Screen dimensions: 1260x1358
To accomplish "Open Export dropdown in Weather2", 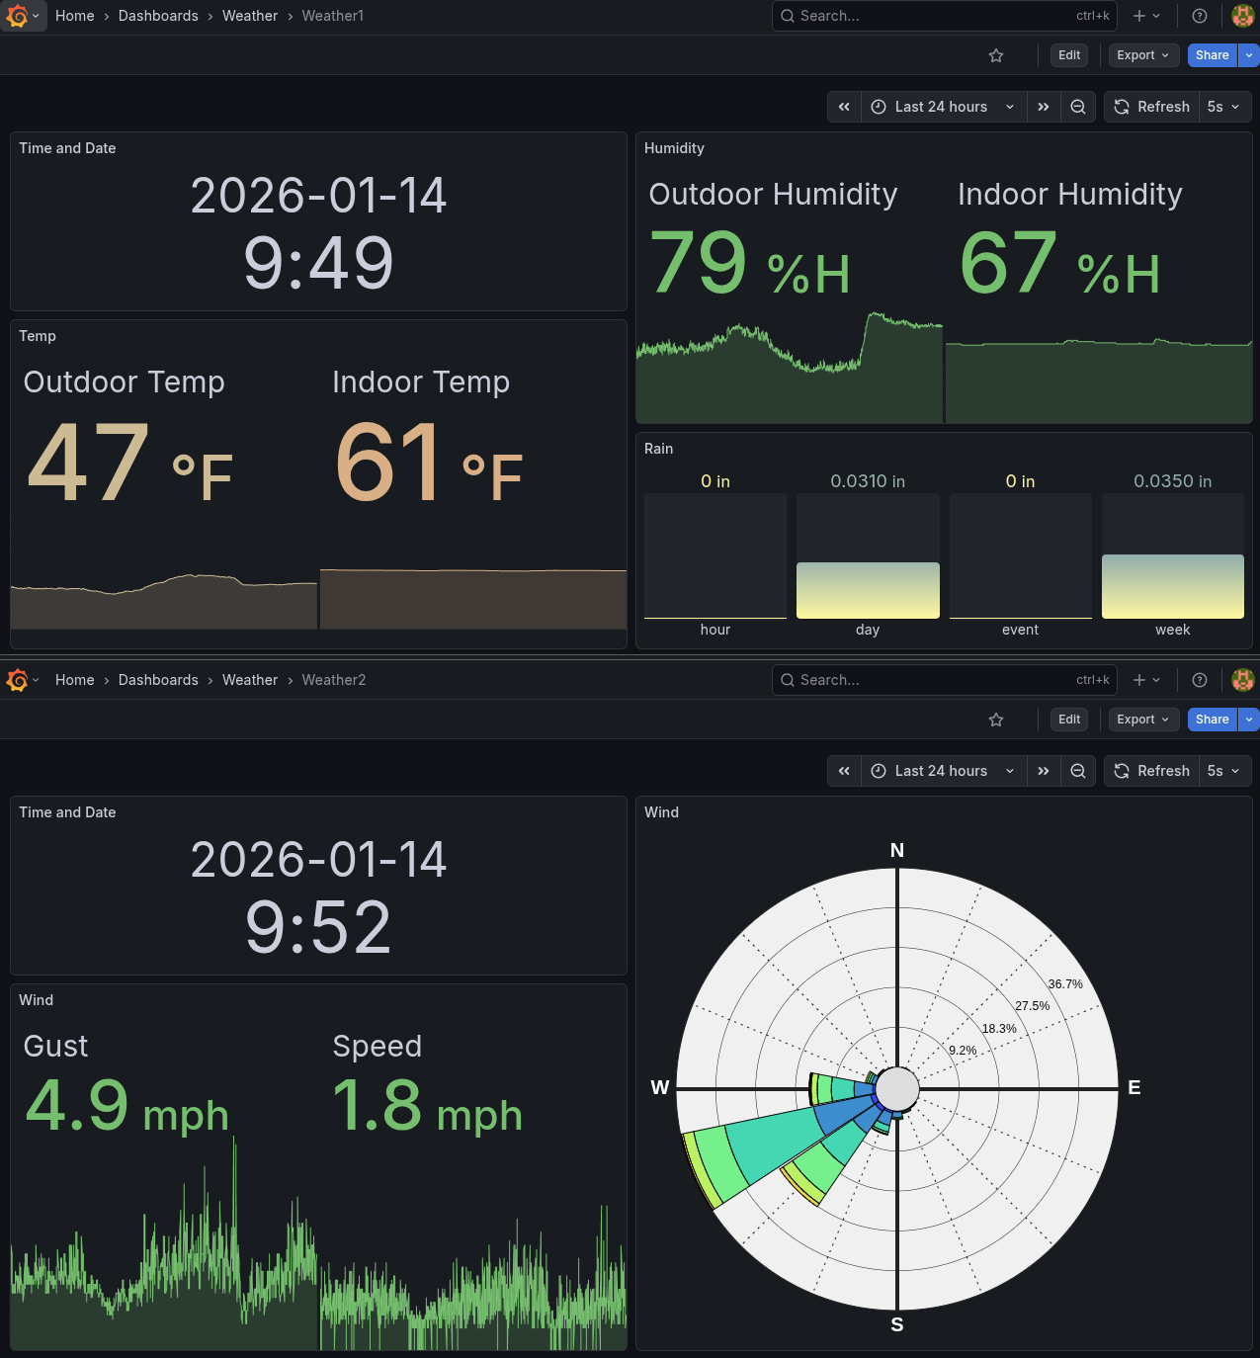I will 1143,720.
